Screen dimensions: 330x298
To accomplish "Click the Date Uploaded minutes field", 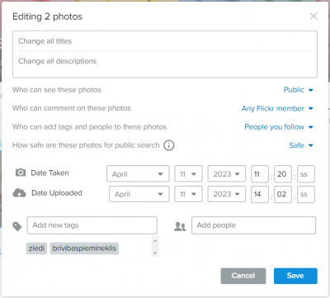I will click(x=283, y=194).
